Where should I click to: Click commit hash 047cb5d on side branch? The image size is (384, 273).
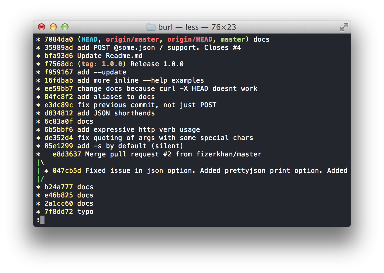[x=67, y=170]
